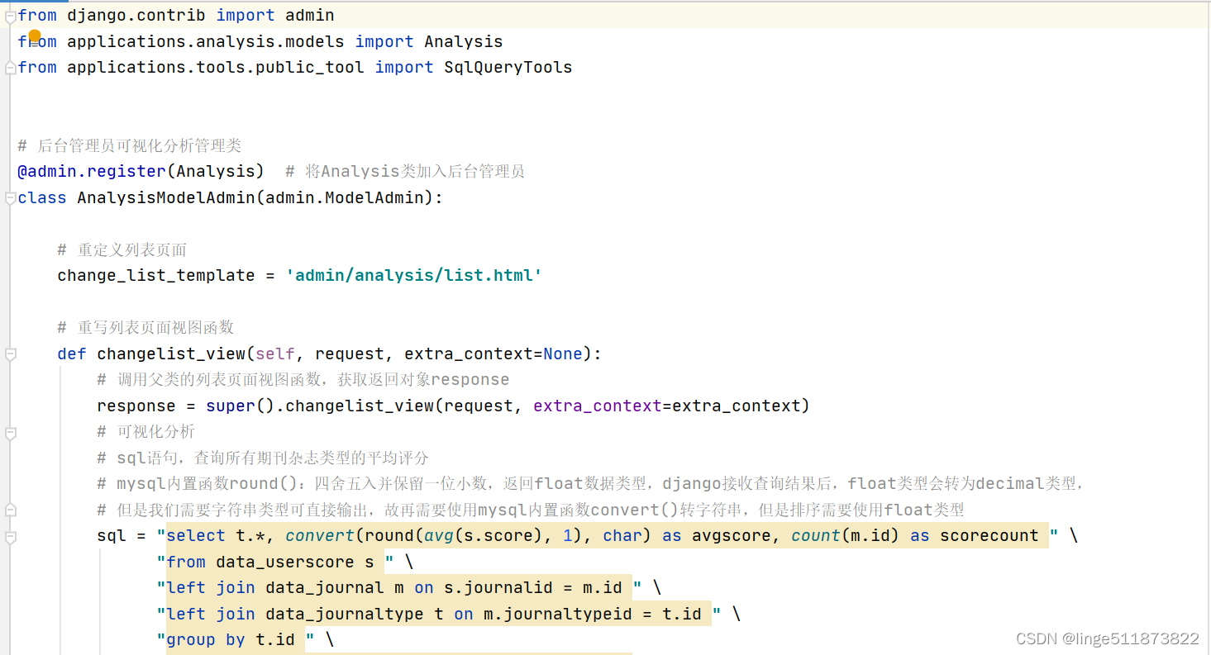Click 'convert' in the select string
1211x655 pixels.
coord(320,535)
